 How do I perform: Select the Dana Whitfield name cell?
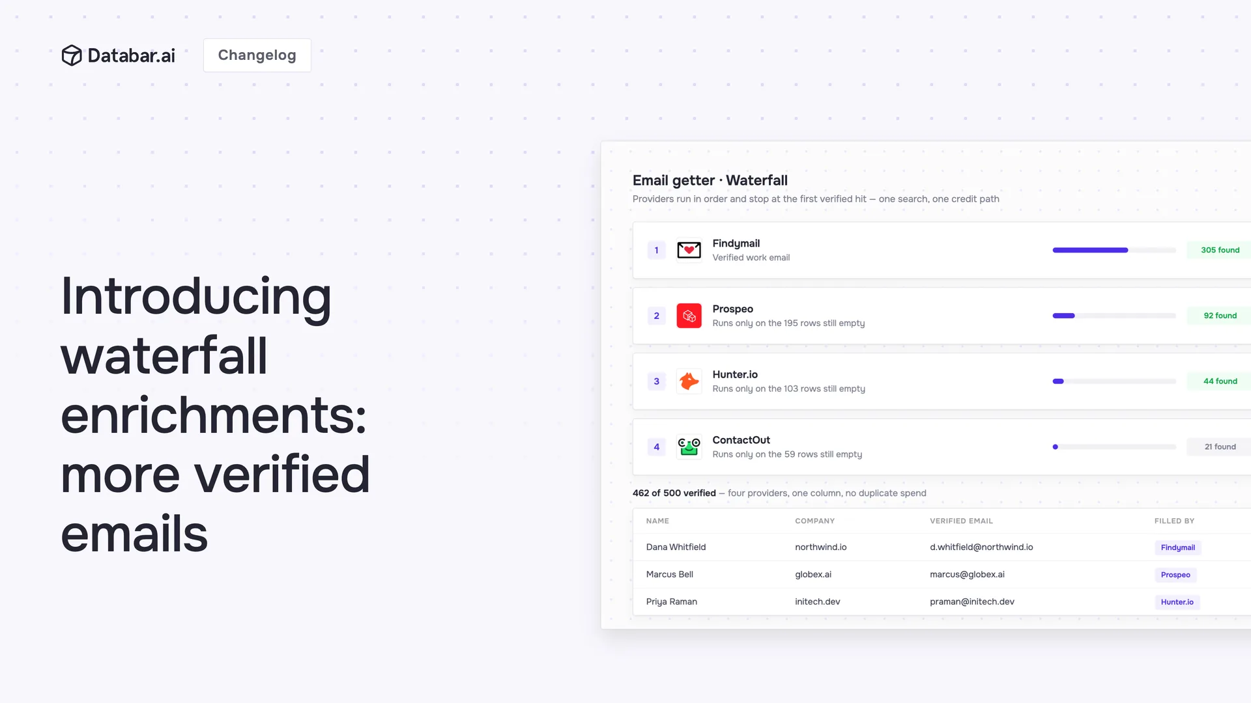(x=676, y=547)
